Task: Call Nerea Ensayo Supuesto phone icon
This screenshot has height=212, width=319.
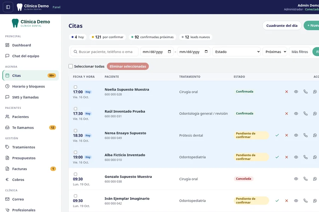Action: coord(306,135)
